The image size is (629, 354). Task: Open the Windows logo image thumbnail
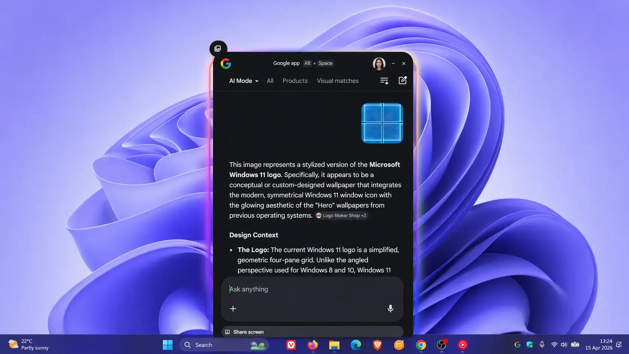point(382,123)
